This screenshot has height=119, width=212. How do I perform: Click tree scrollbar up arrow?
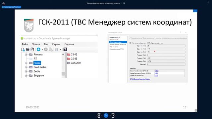tap(63, 54)
